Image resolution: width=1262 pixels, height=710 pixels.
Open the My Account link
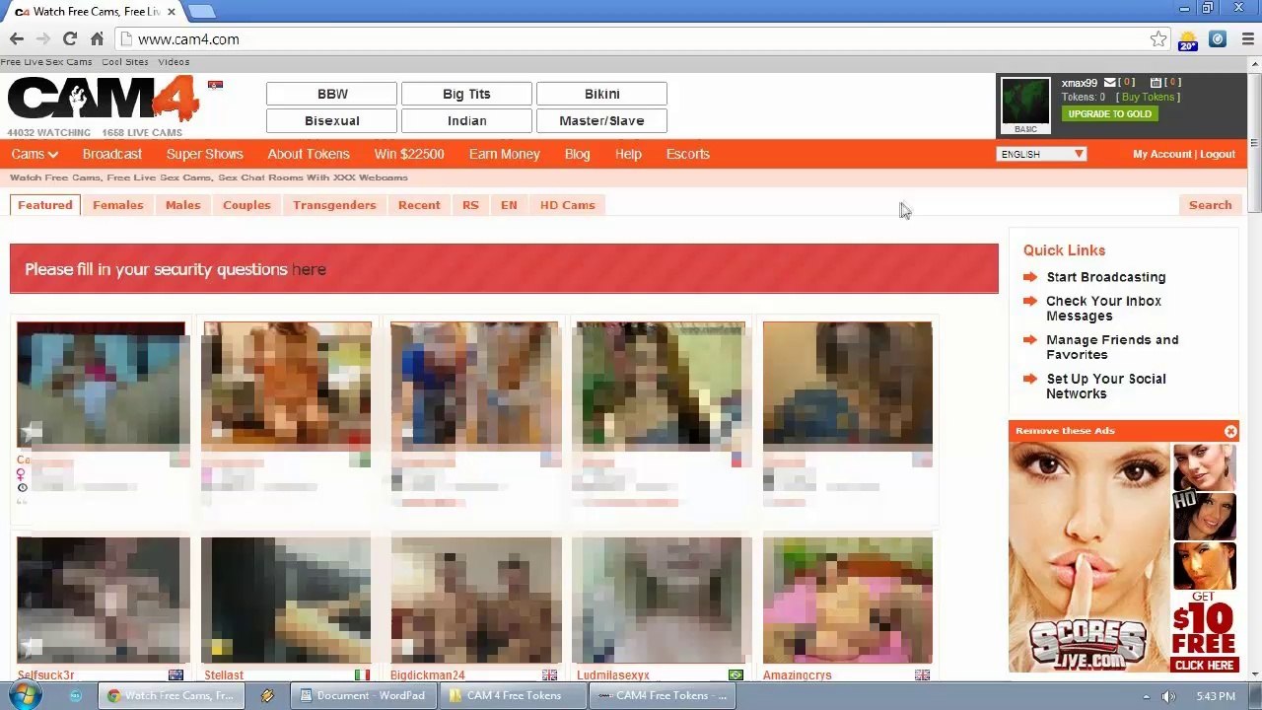[x=1162, y=154]
